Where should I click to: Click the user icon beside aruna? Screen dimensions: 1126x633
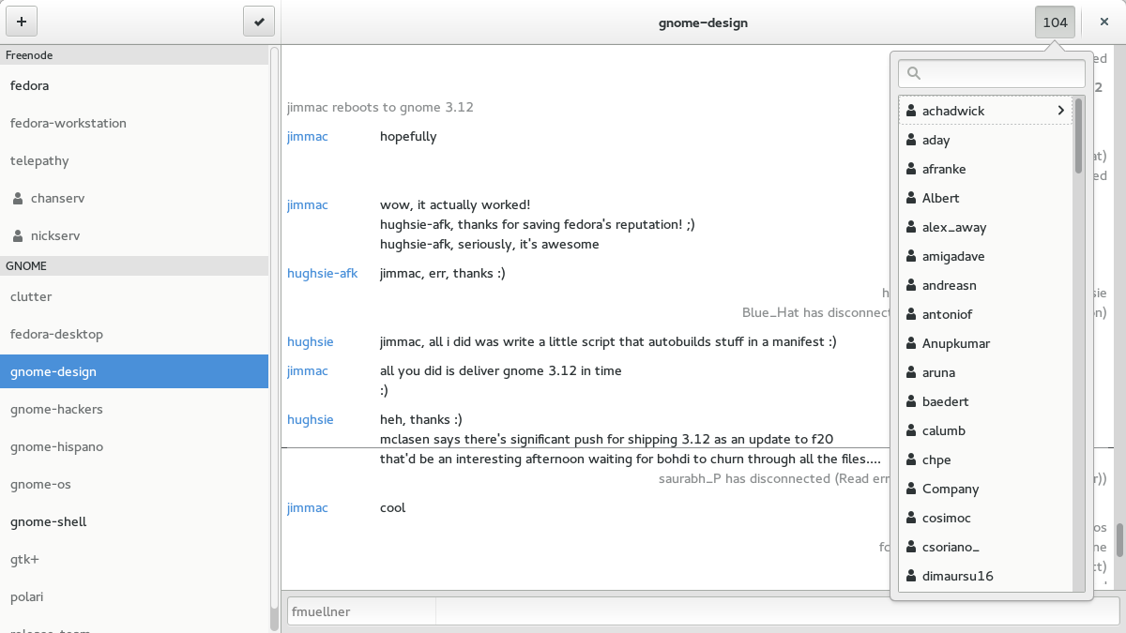tap(911, 372)
